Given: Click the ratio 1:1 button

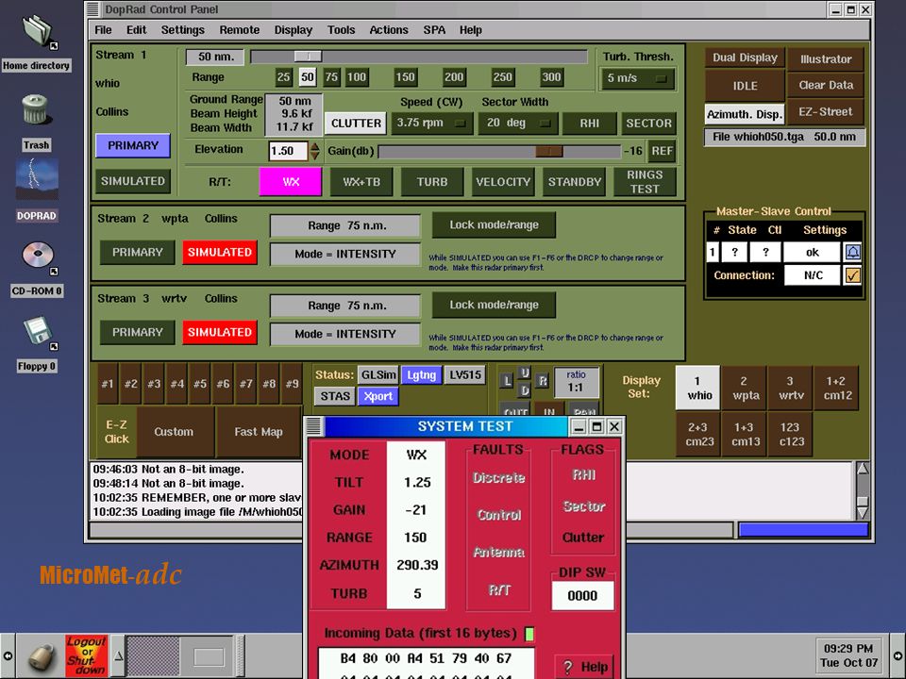Looking at the screenshot, I should click(576, 382).
